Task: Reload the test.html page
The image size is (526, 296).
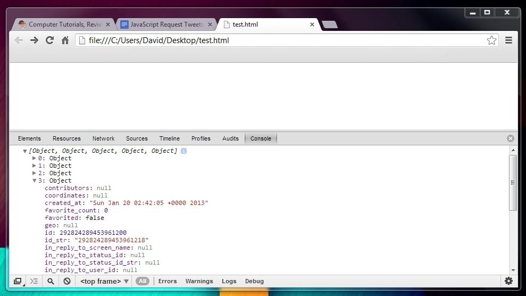Action: tap(49, 40)
